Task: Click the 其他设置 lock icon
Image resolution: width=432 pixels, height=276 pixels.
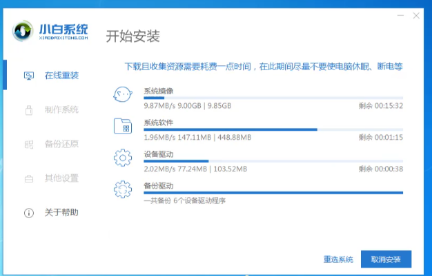Action: pyautogui.click(x=29, y=178)
